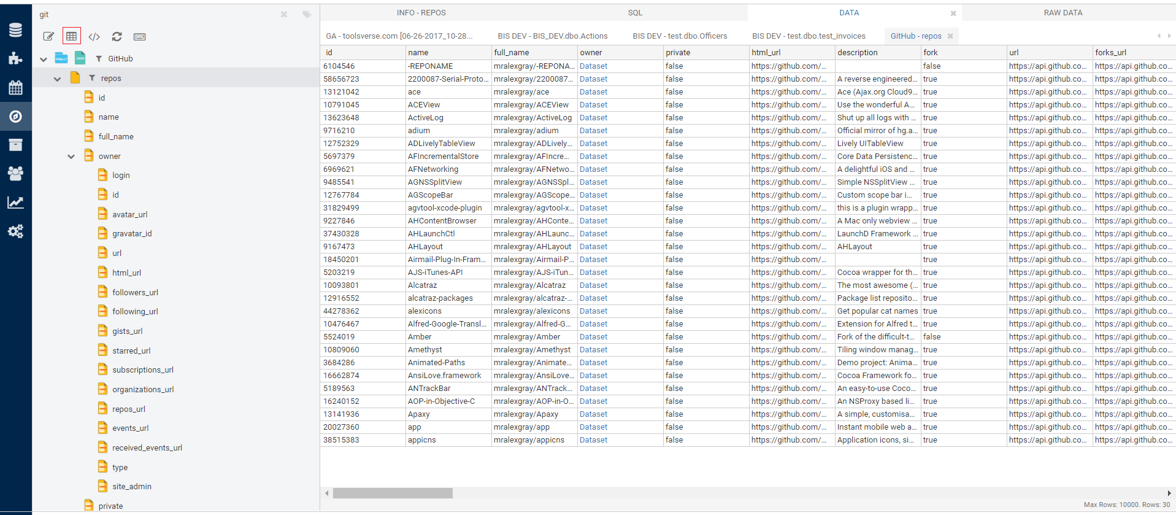The width and height of the screenshot is (1176, 515).
Task: Select the private tree field
Action: tap(110, 506)
